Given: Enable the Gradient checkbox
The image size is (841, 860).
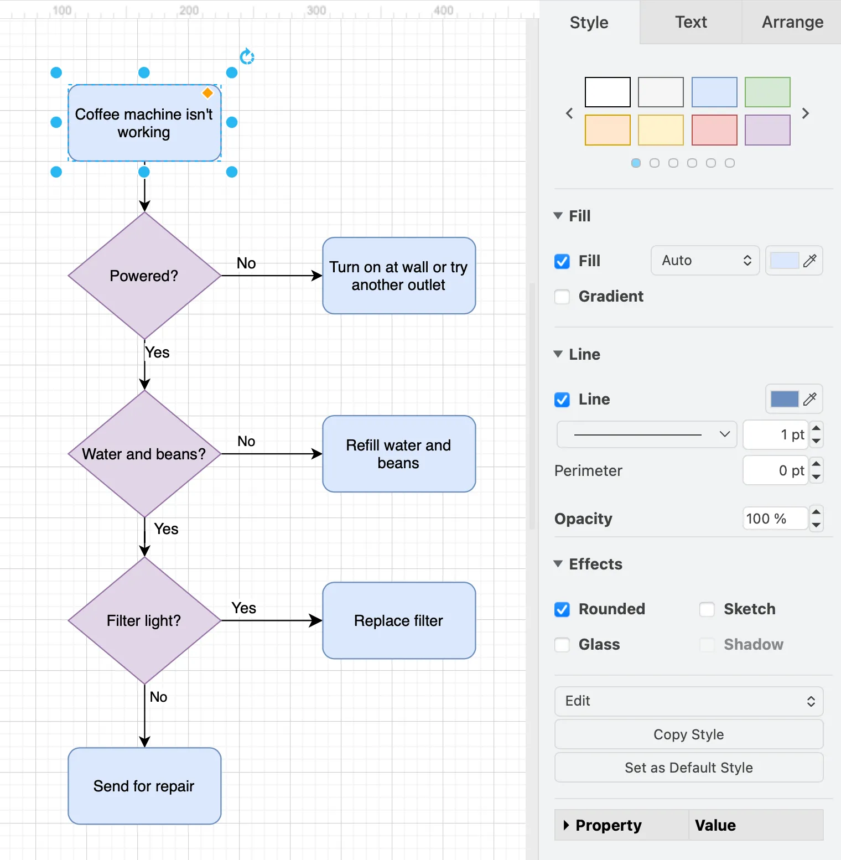Looking at the screenshot, I should click(x=562, y=297).
